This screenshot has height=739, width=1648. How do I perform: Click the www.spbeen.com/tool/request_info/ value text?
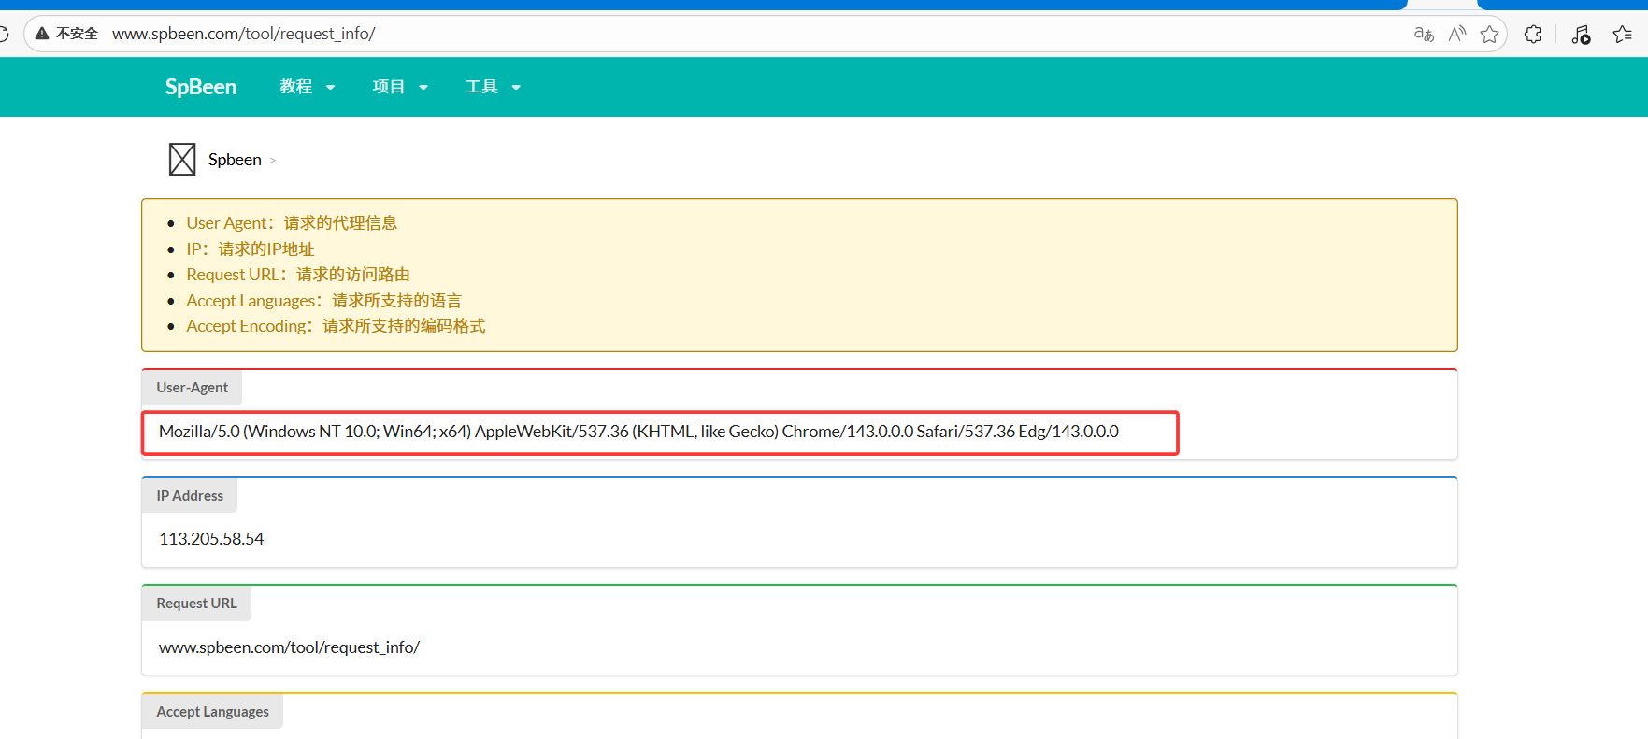point(290,647)
